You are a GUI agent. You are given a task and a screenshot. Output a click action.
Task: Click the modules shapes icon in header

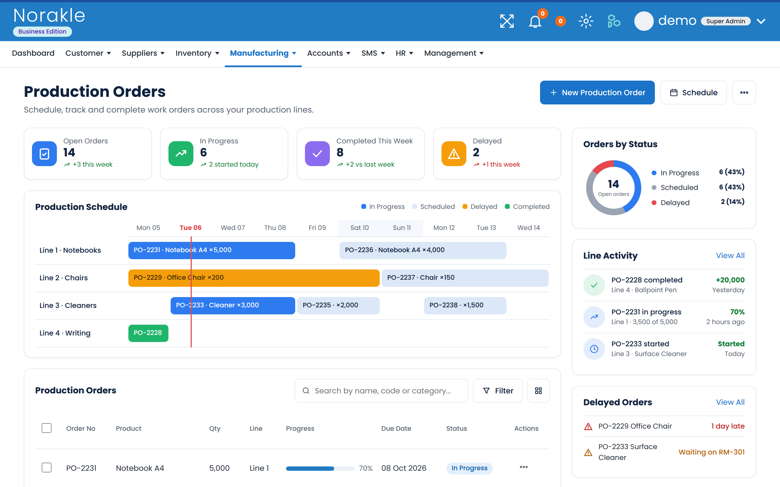[x=614, y=21]
